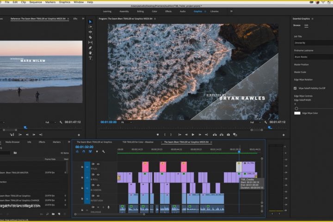Click the Extract button in Program monitor
Image resolution: width=333 pixels, height=222 pixels.
[x=222, y=135]
